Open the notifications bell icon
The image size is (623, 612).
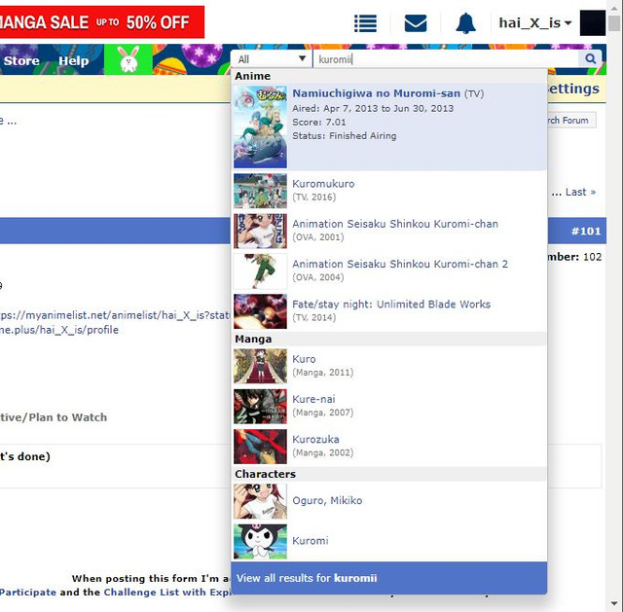coord(466,23)
